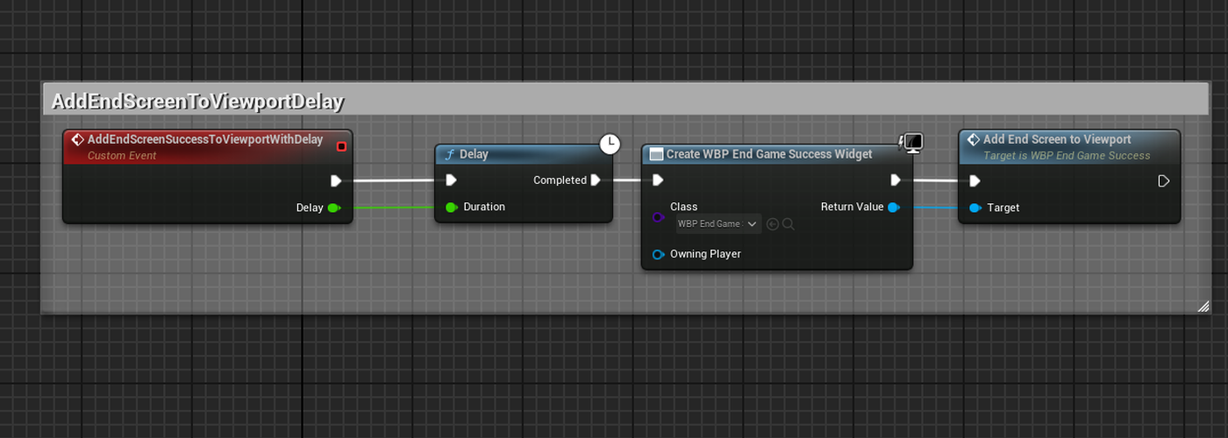Click the green Delay output pin

(333, 208)
